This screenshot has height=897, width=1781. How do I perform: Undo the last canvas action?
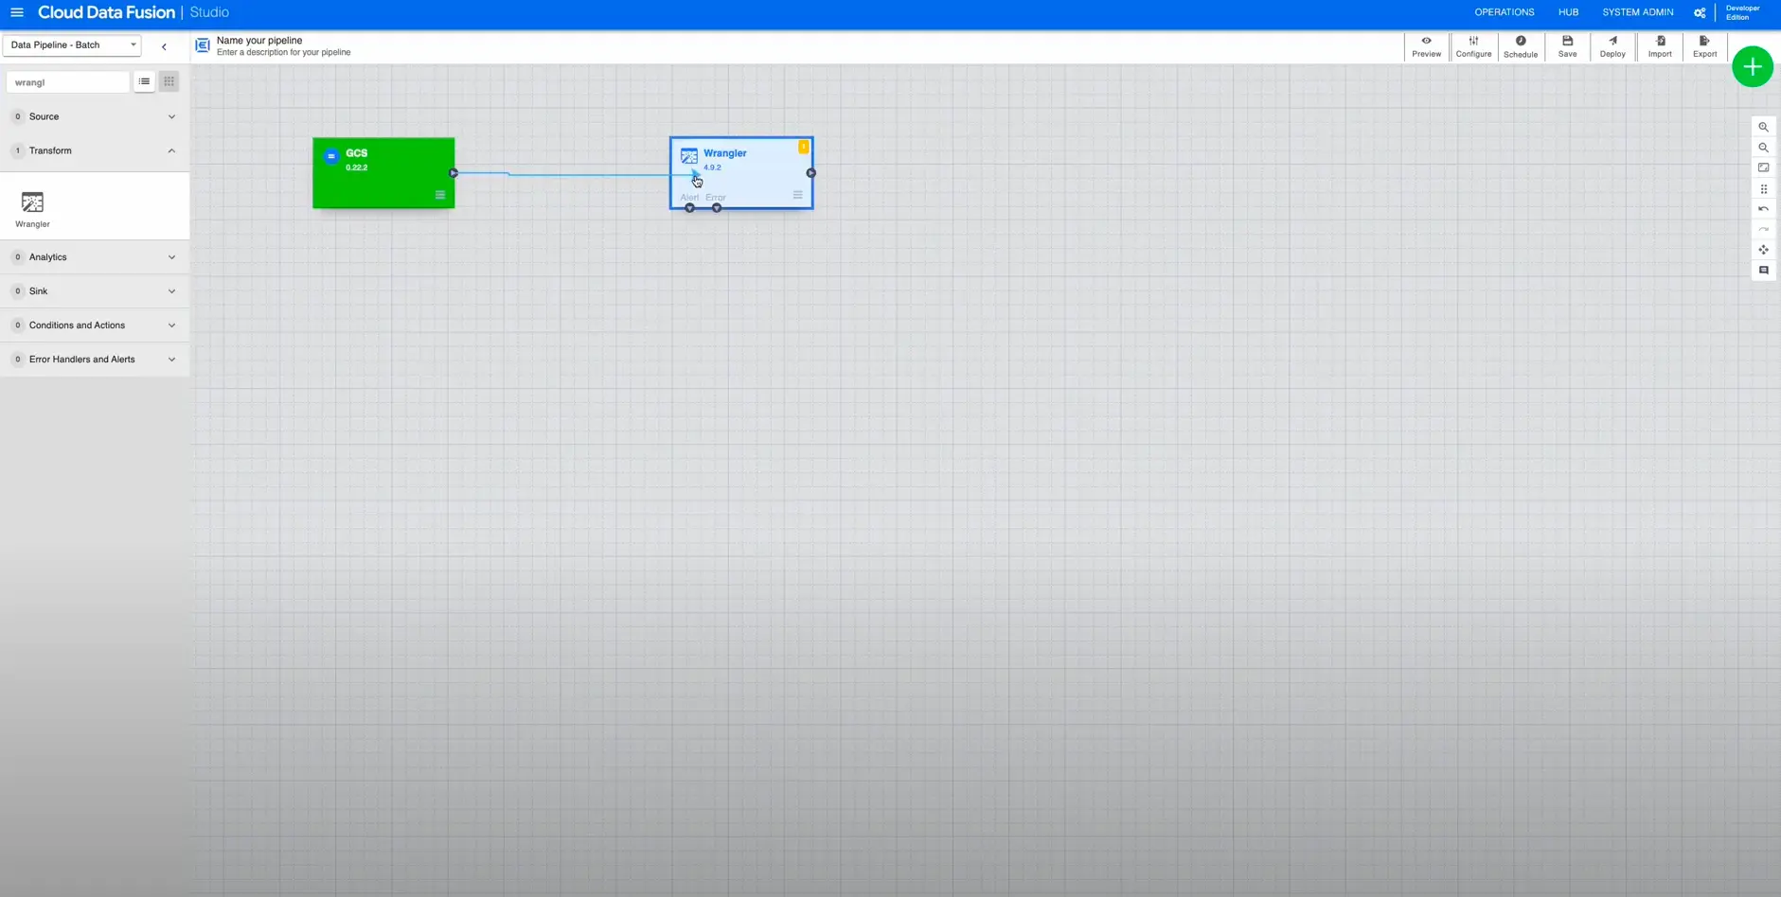[x=1763, y=209]
